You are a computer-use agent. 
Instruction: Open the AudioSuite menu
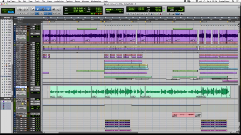[x=59, y=1]
